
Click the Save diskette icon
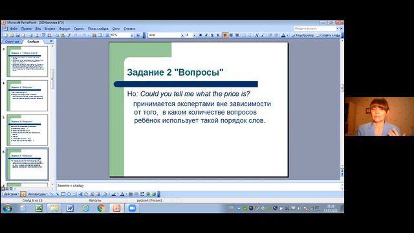(x=17, y=35)
